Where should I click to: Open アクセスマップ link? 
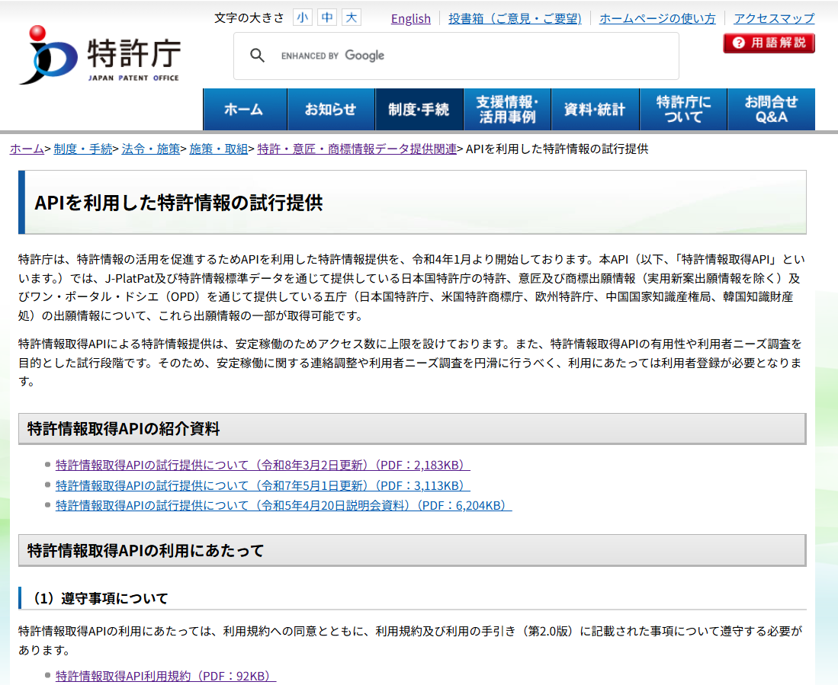coord(774,19)
